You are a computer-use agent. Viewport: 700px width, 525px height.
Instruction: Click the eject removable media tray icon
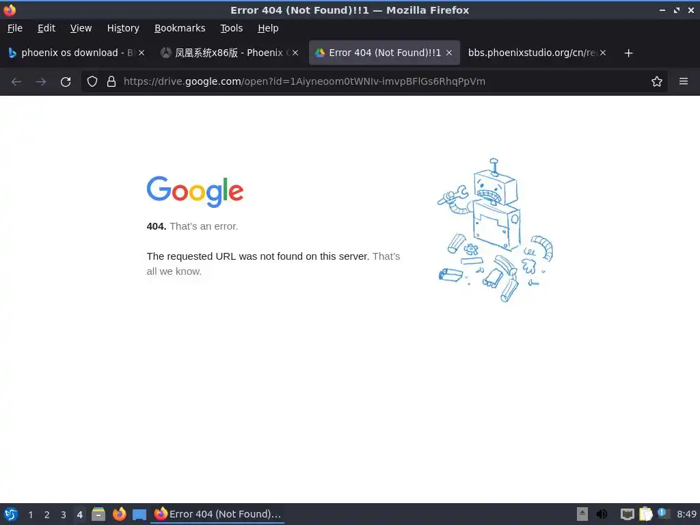(582, 514)
